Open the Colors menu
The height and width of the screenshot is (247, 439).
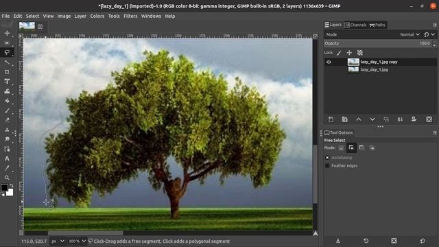point(97,16)
